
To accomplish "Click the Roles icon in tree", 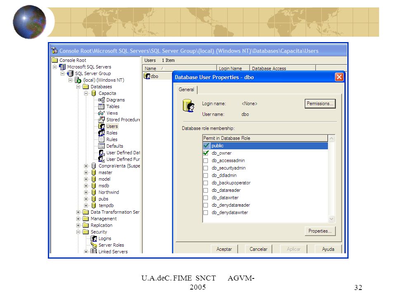I will (101, 132).
